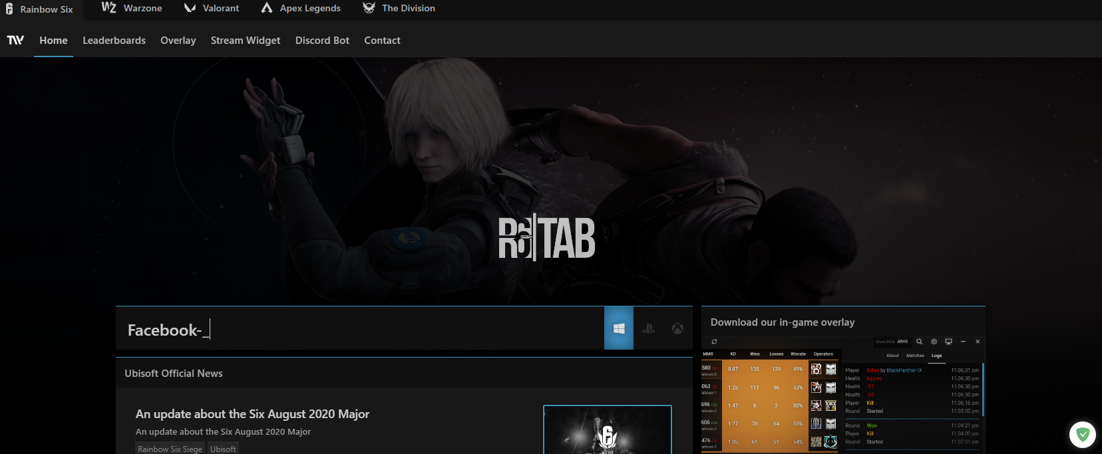Open the Rainbow Six game tab
The image size is (1102, 454).
coord(39,9)
